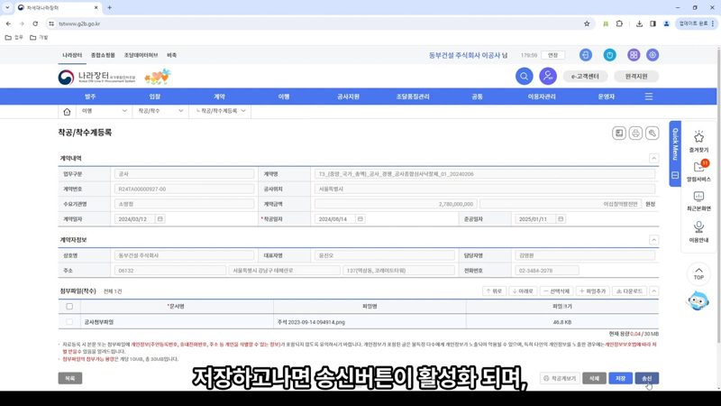Open the purple user profile icon
This screenshot has width=721, height=406.
[548, 76]
